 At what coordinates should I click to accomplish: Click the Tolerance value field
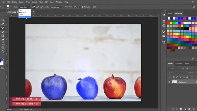pyautogui.click(x=76, y=7)
